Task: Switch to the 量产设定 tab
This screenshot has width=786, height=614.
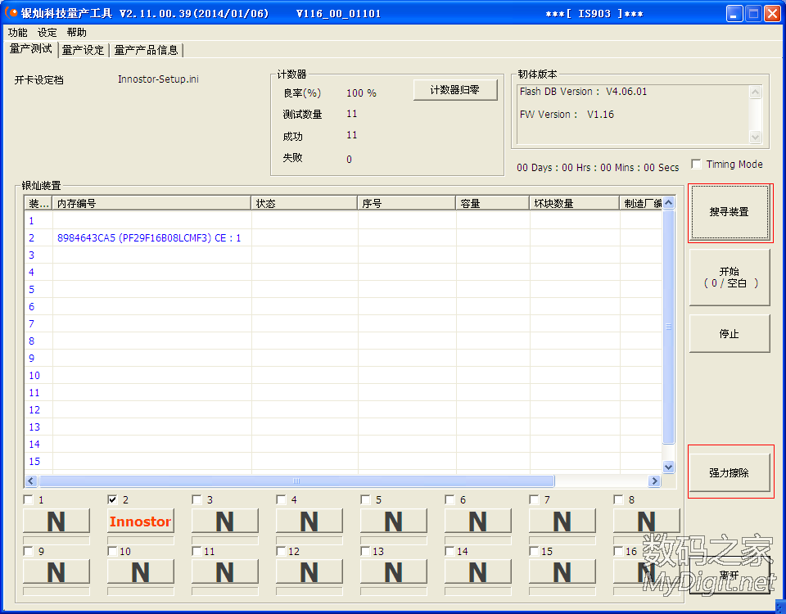Action: [83, 50]
